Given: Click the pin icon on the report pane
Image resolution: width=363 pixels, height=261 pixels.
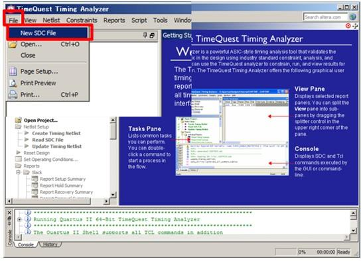Looking at the screenshot, I should (145, 35).
